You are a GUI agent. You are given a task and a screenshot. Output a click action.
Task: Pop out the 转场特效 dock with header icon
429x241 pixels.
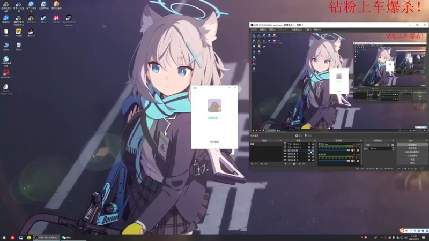click(x=393, y=140)
